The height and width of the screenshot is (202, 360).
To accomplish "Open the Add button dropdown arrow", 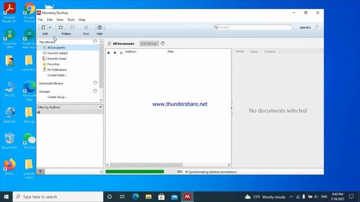I will coord(50,27).
